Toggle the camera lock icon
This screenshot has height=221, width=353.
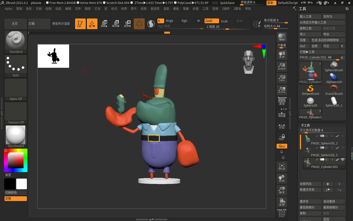pyautogui.click(x=282, y=137)
